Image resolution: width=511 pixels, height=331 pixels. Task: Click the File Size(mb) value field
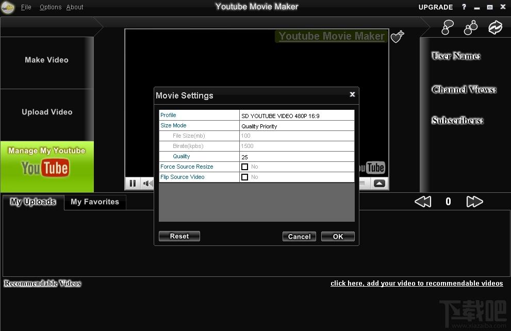point(297,136)
